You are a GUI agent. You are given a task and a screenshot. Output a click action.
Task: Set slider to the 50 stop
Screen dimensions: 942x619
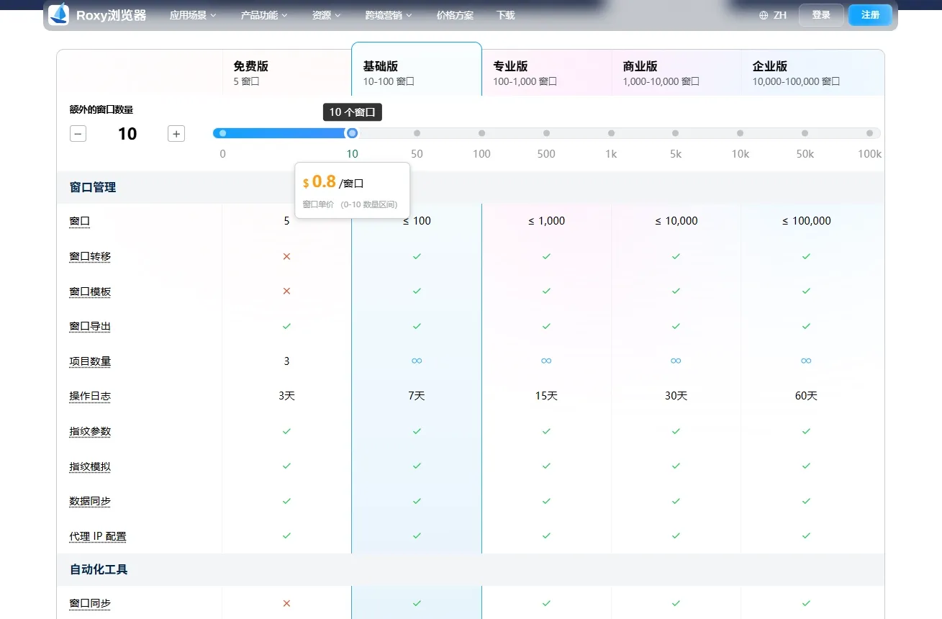click(x=417, y=133)
